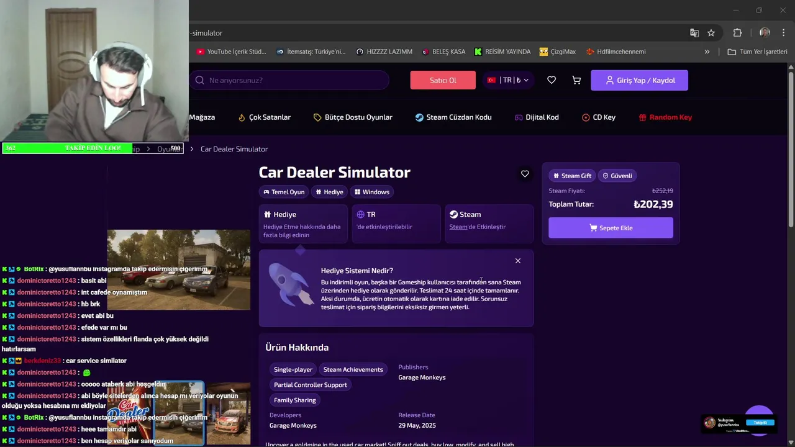795x447 pixels.
Task: Open the wishlist heart icon in header
Action: click(x=552, y=80)
